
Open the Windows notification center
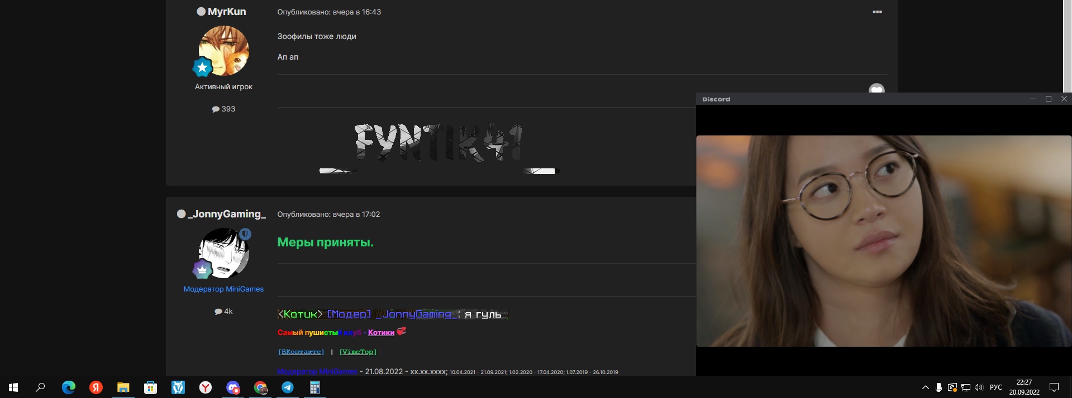tap(1054, 387)
